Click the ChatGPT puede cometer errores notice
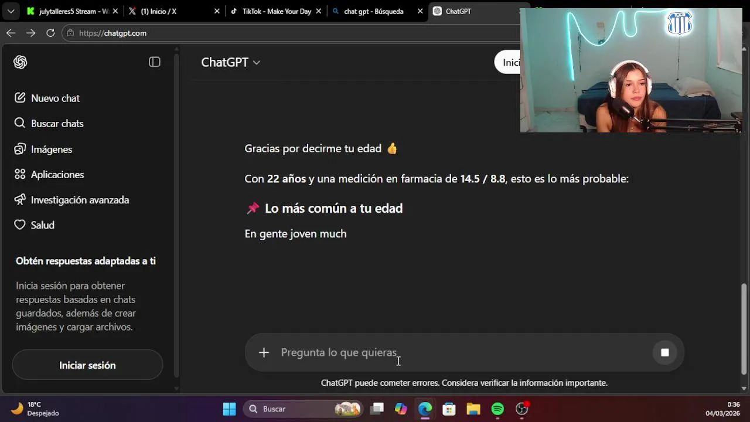 click(464, 383)
